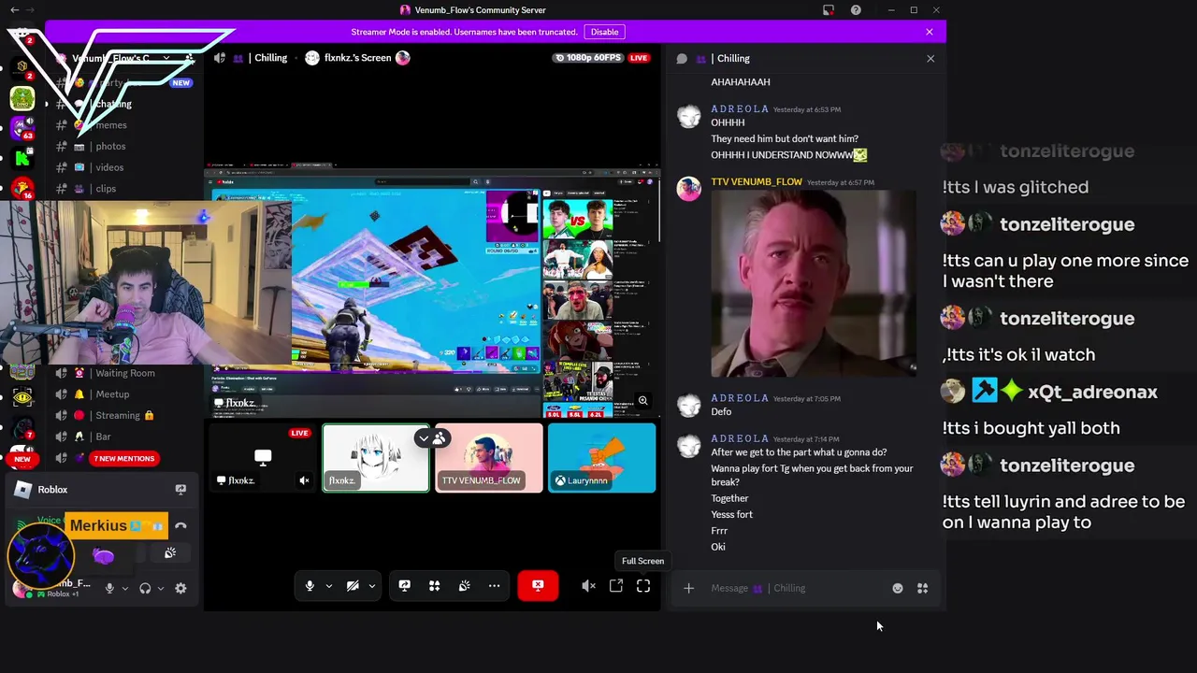Click the chat thread icon beside Chilling header
The height and width of the screenshot is (673, 1197).
682,58
